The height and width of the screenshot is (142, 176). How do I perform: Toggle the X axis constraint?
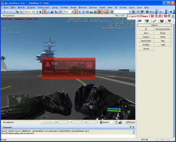[x=75, y=12]
